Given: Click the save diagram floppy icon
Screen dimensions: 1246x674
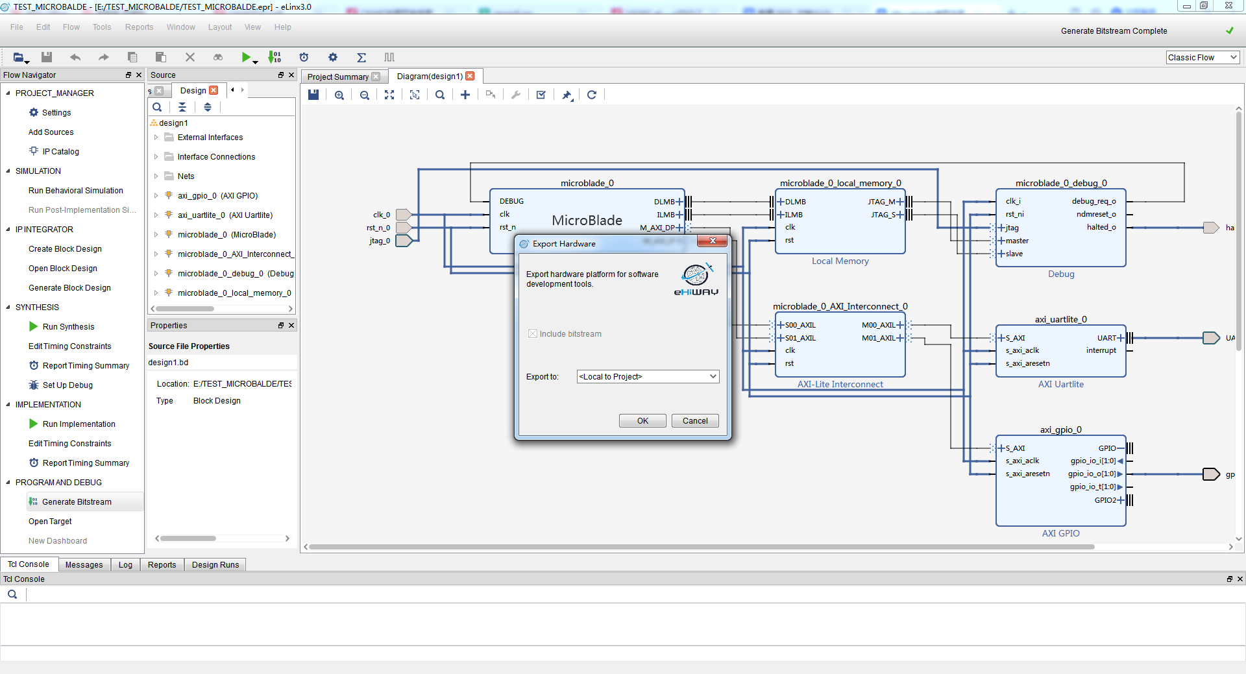Looking at the screenshot, I should point(313,95).
